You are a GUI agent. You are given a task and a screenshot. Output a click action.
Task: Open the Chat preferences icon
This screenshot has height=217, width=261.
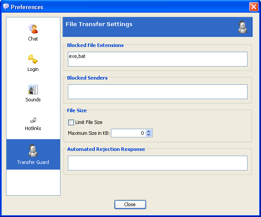(x=33, y=29)
